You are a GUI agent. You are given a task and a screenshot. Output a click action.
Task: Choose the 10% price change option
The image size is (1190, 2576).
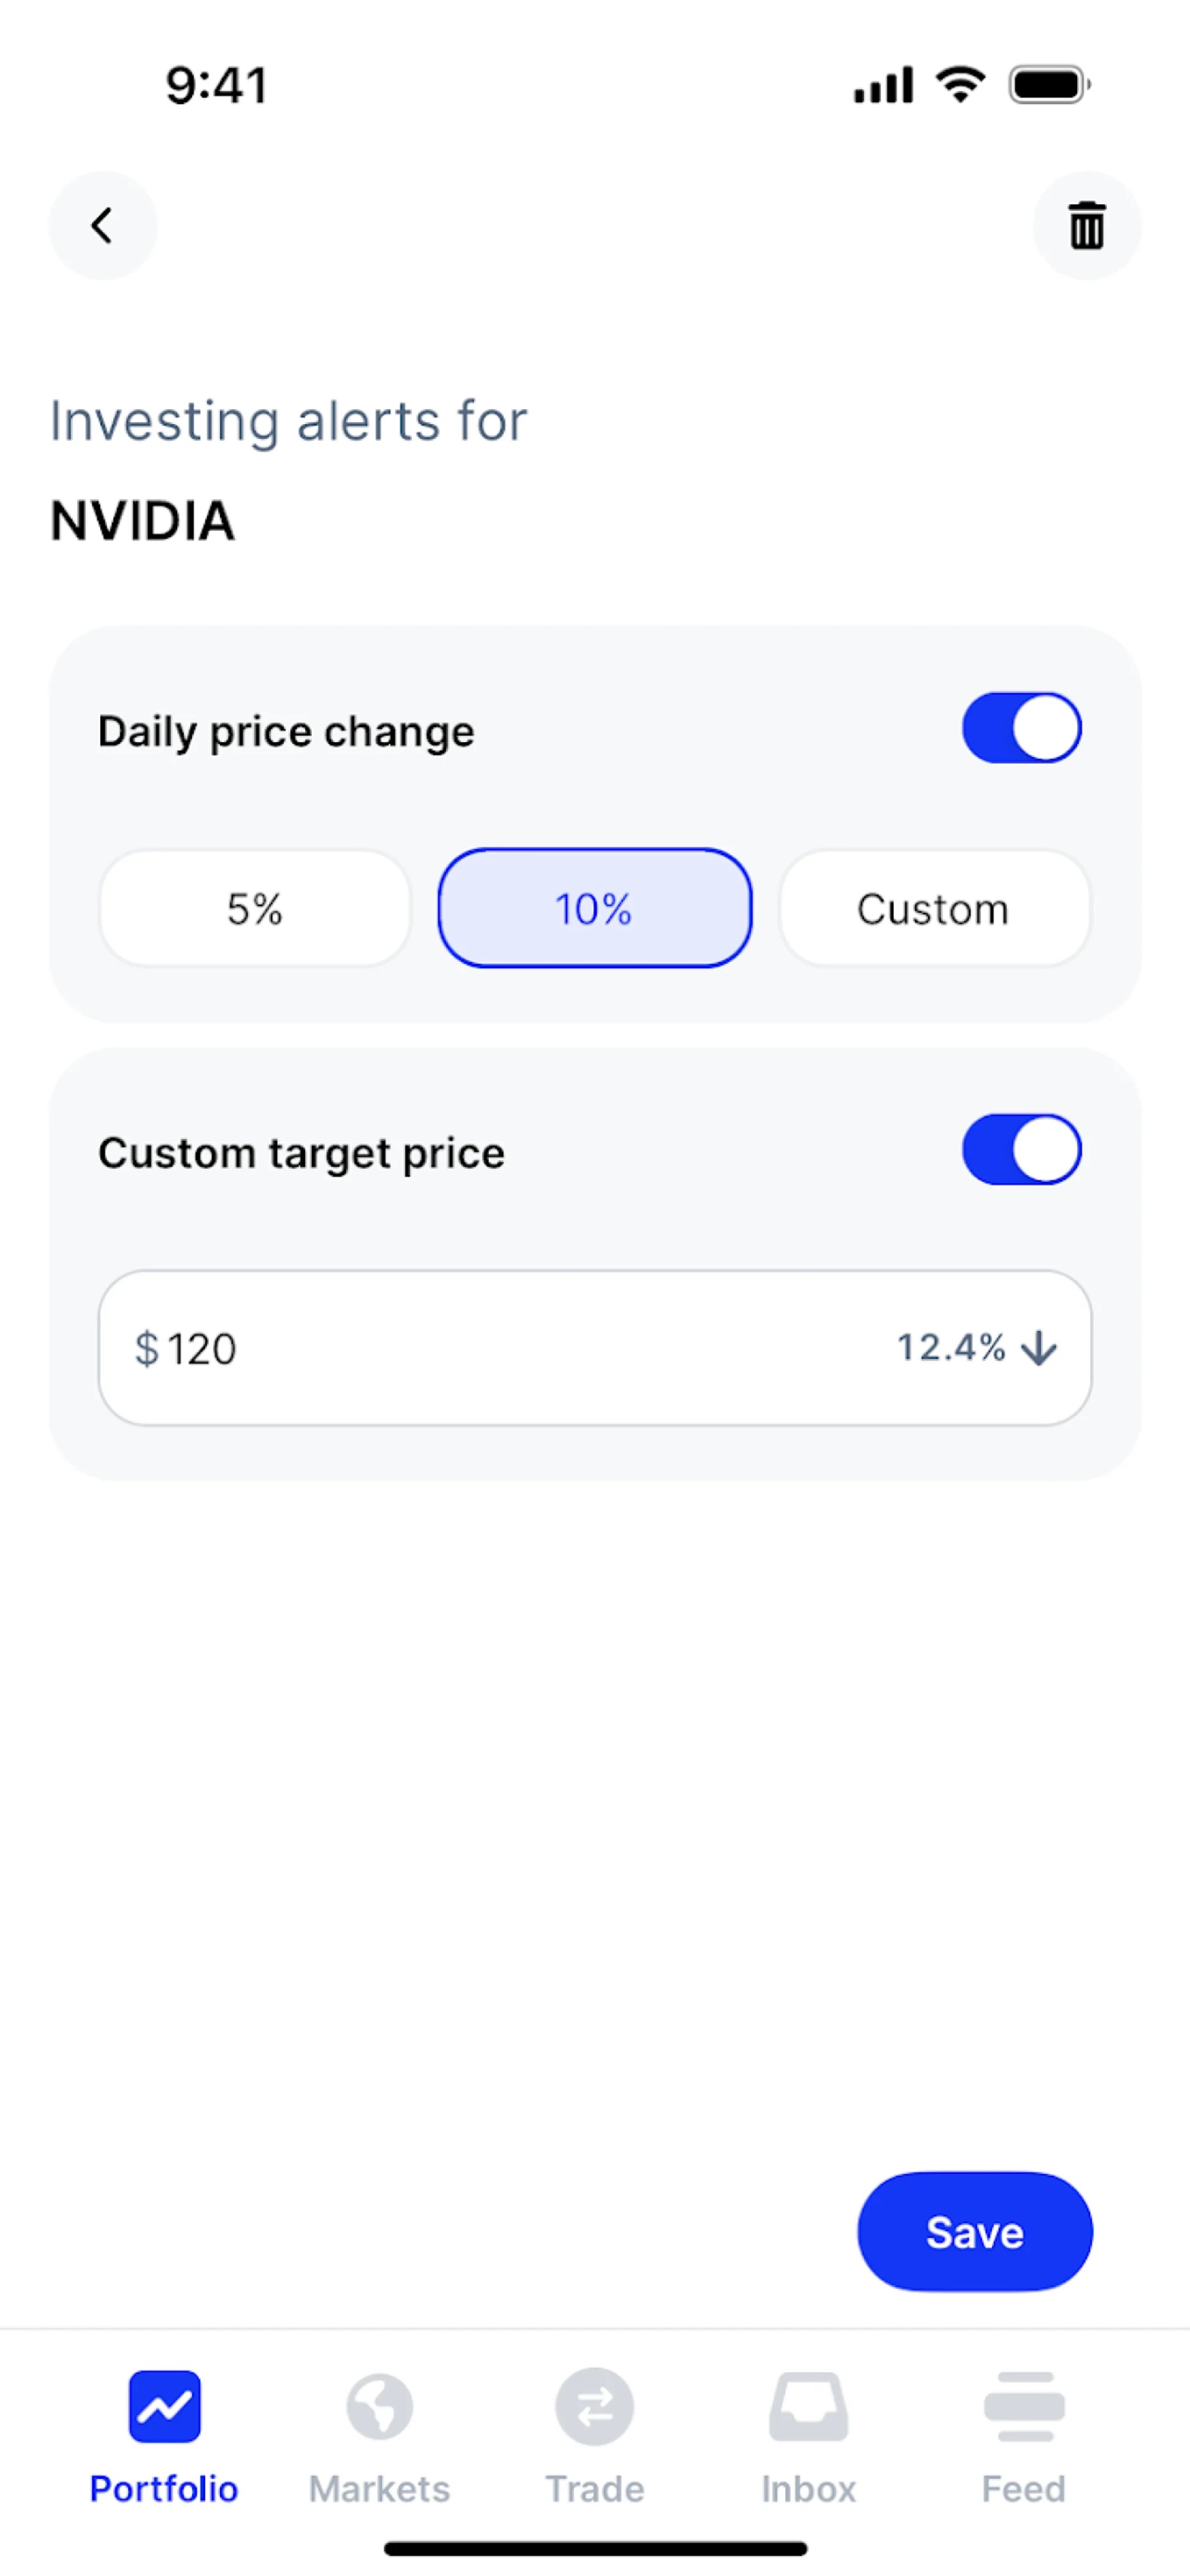click(594, 908)
